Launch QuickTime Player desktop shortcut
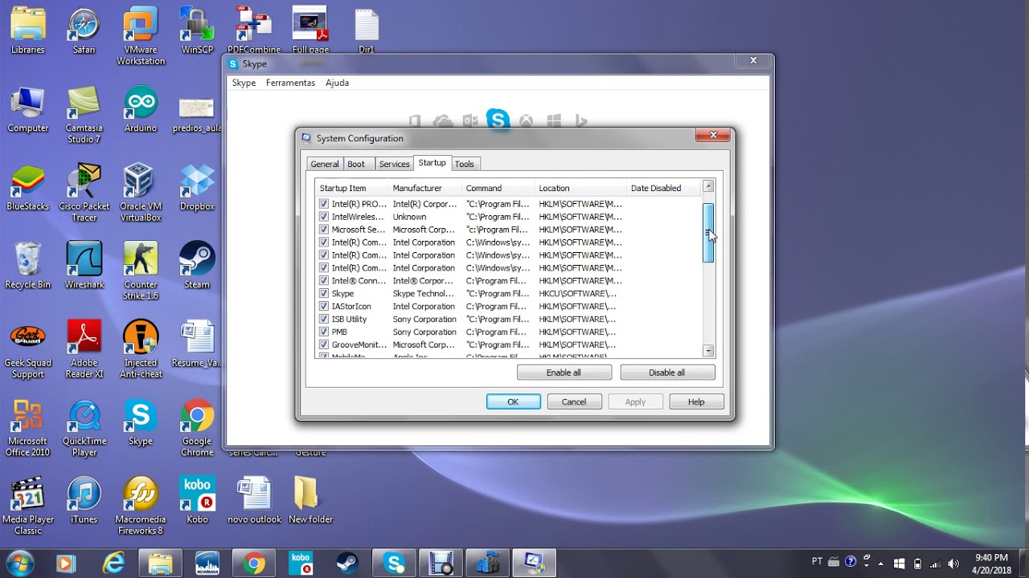 pyautogui.click(x=84, y=428)
